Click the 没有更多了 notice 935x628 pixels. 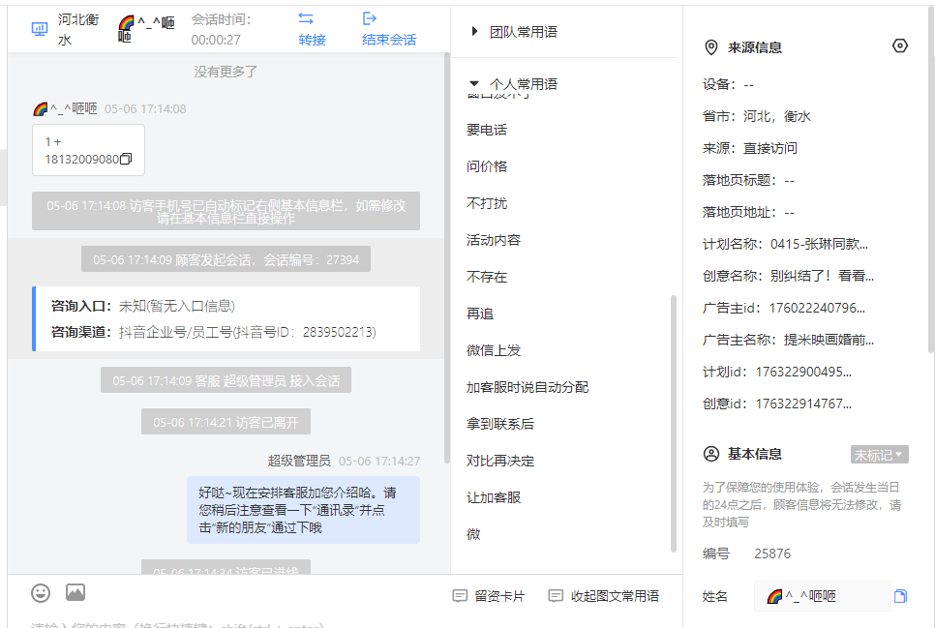(x=226, y=72)
